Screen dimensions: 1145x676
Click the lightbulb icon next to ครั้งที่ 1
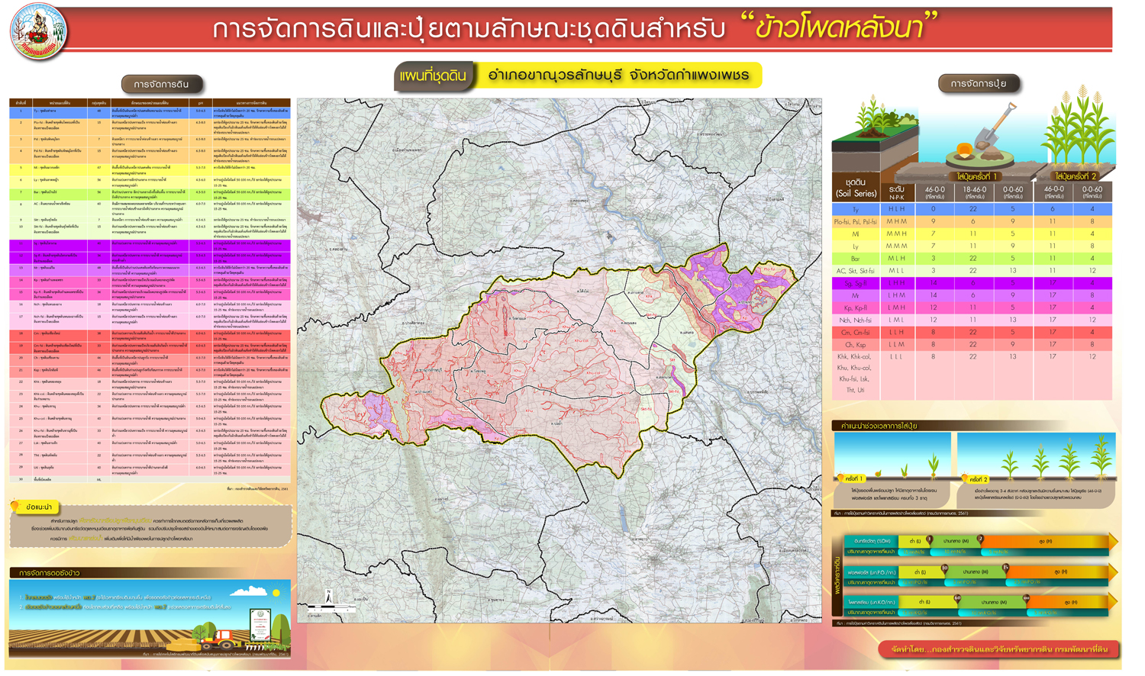coord(841,478)
